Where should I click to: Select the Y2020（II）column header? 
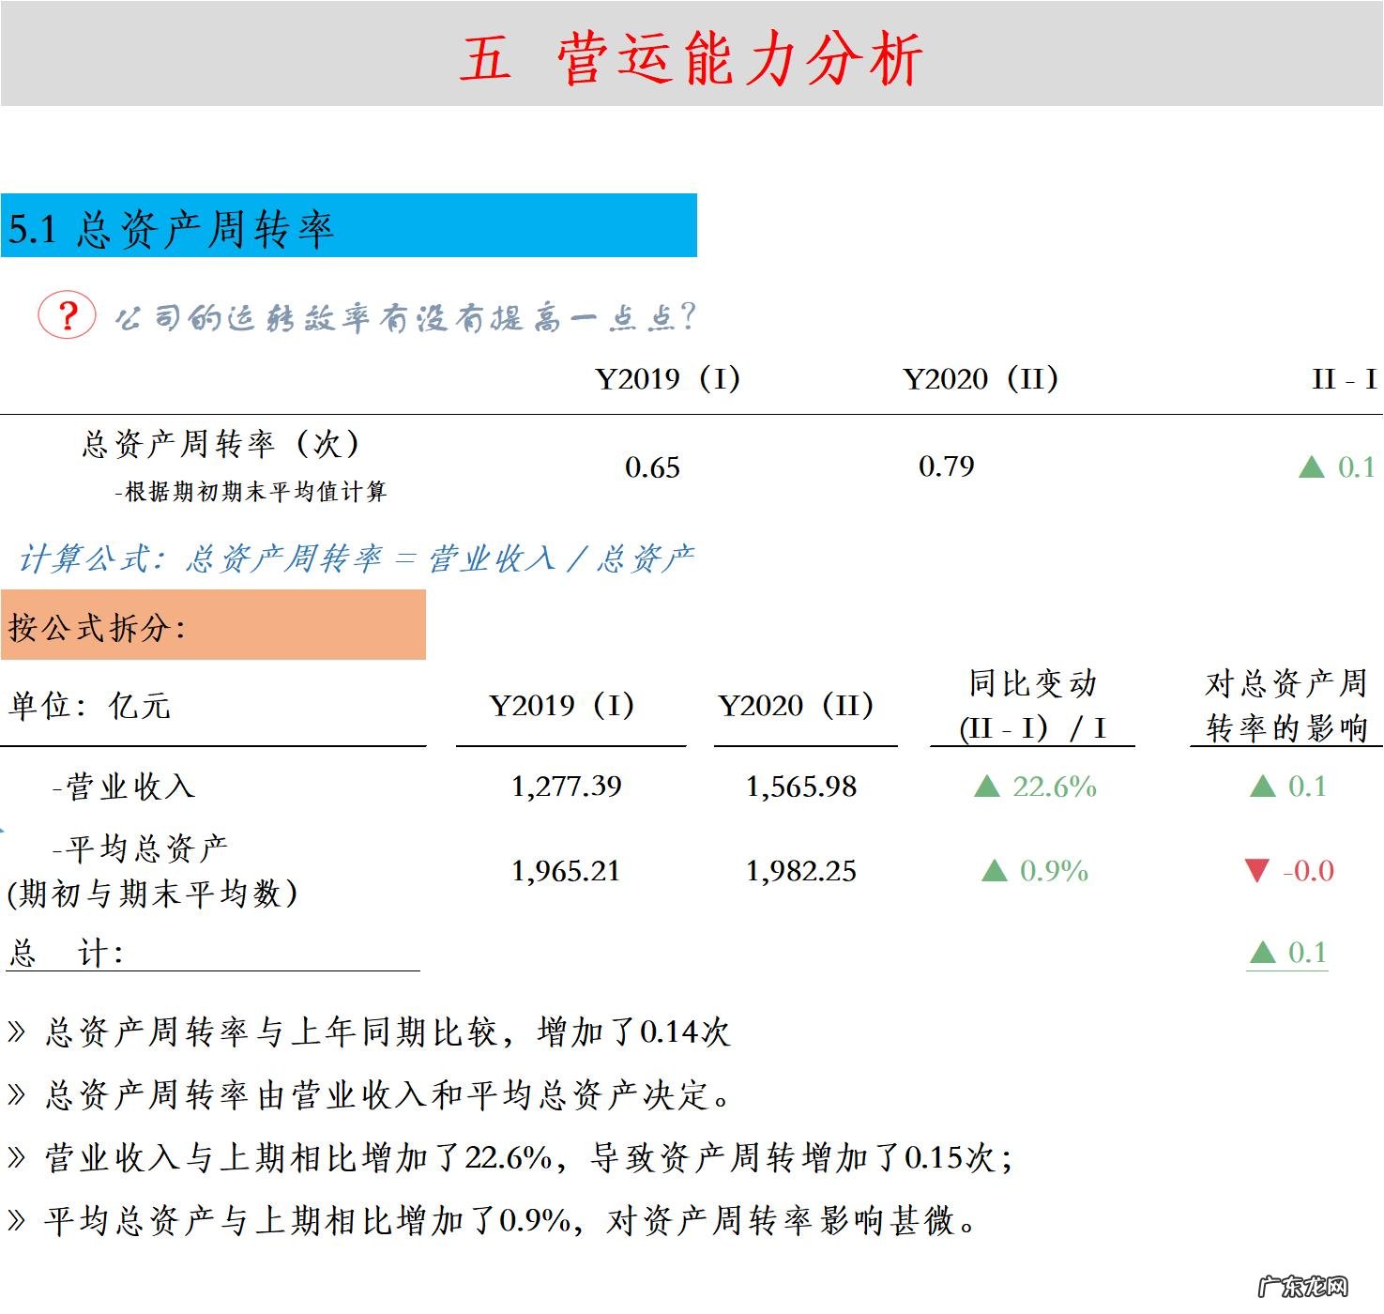tap(980, 379)
